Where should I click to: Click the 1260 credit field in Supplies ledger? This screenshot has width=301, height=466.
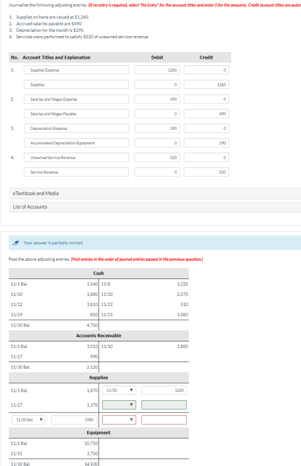coord(164,390)
